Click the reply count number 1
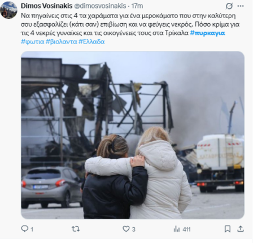The height and width of the screenshot is (243, 262). (x=32, y=229)
